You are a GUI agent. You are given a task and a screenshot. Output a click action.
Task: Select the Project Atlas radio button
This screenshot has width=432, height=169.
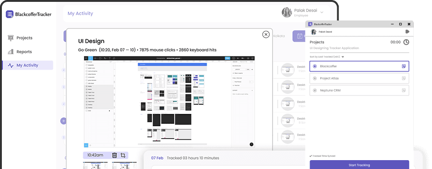click(x=315, y=78)
